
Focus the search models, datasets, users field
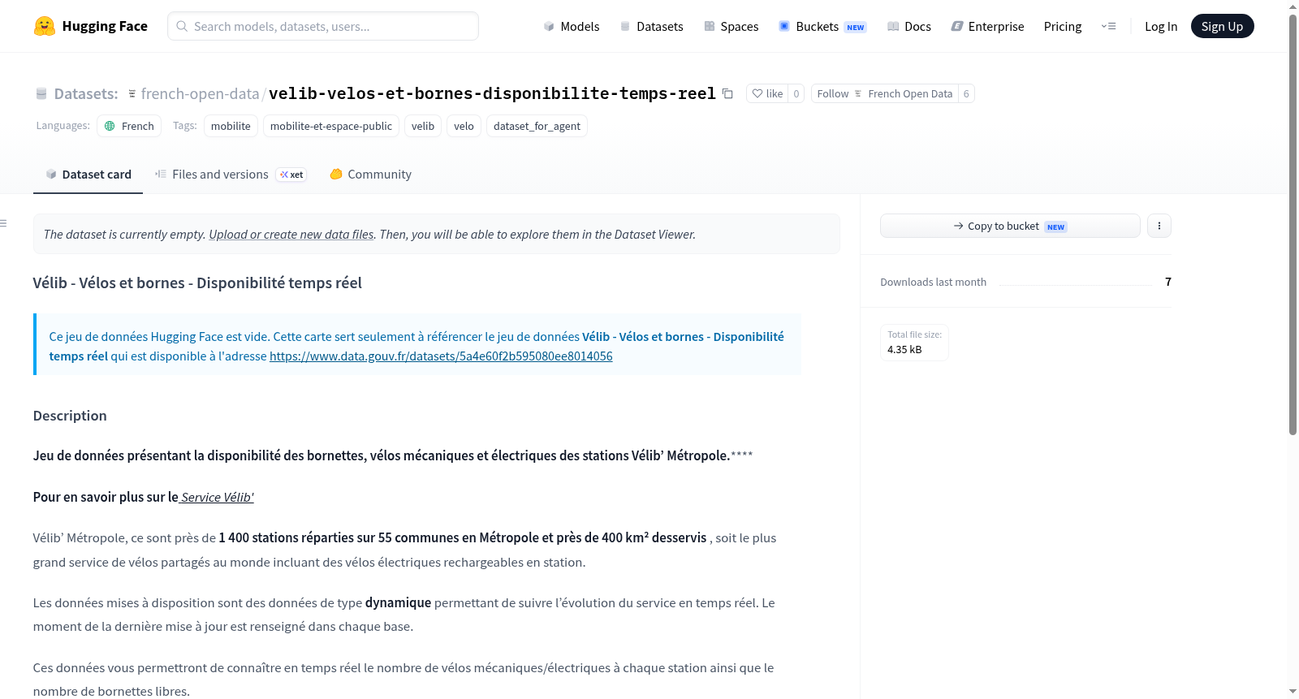(323, 26)
